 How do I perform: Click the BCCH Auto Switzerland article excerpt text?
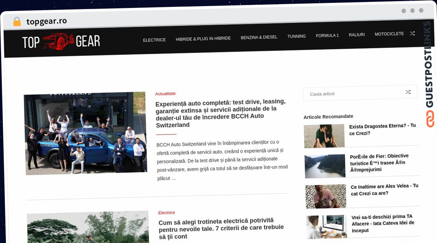[222, 160]
